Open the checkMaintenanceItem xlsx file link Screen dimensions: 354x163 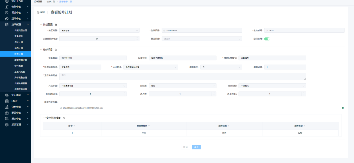click(83, 108)
